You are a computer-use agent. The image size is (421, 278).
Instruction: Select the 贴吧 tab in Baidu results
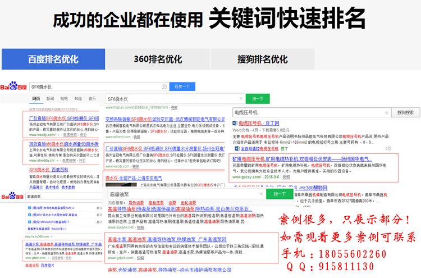coord(64,99)
